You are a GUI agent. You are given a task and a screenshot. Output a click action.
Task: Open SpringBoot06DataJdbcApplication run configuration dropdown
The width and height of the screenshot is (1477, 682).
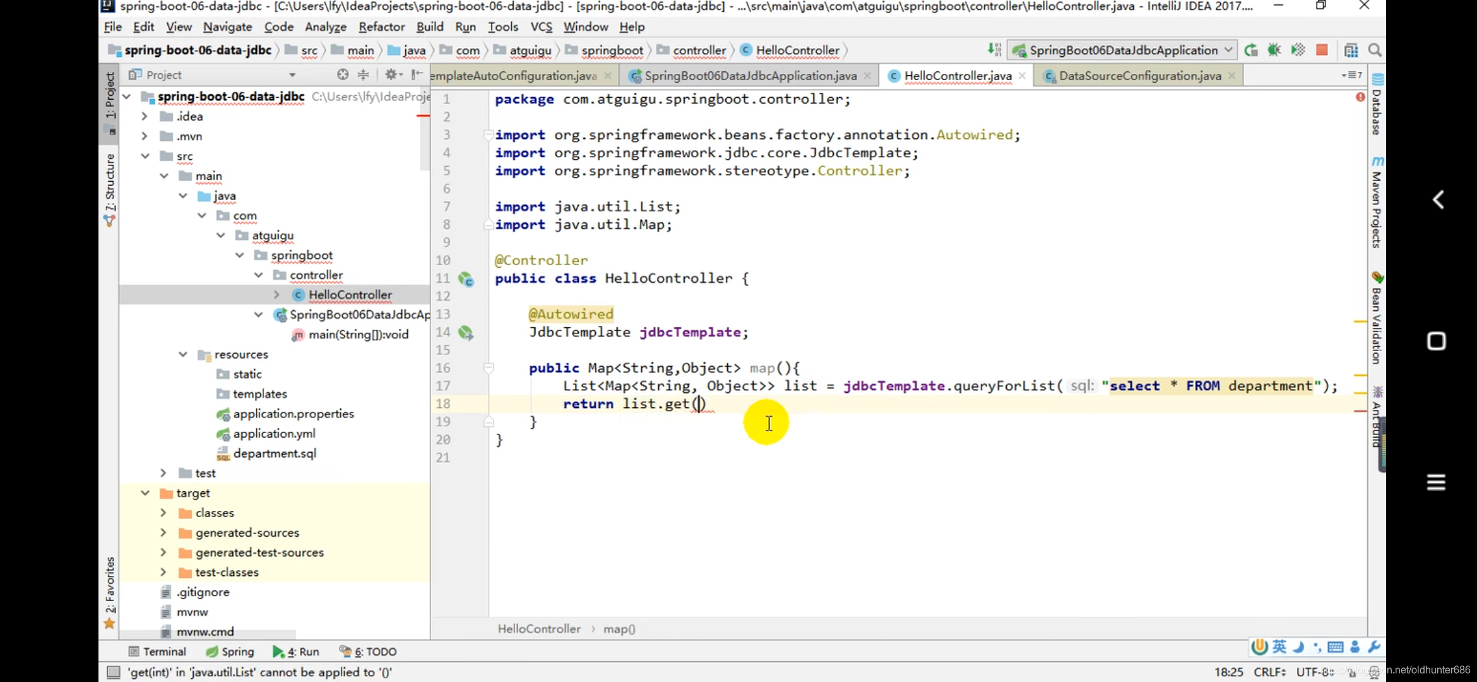tap(1122, 50)
